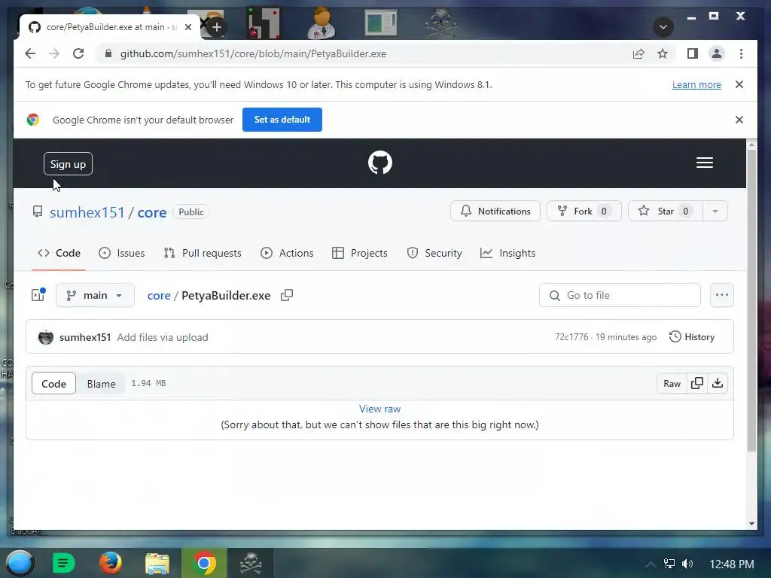Select the Code tab
Screen dimensions: 771x578
(x=59, y=253)
